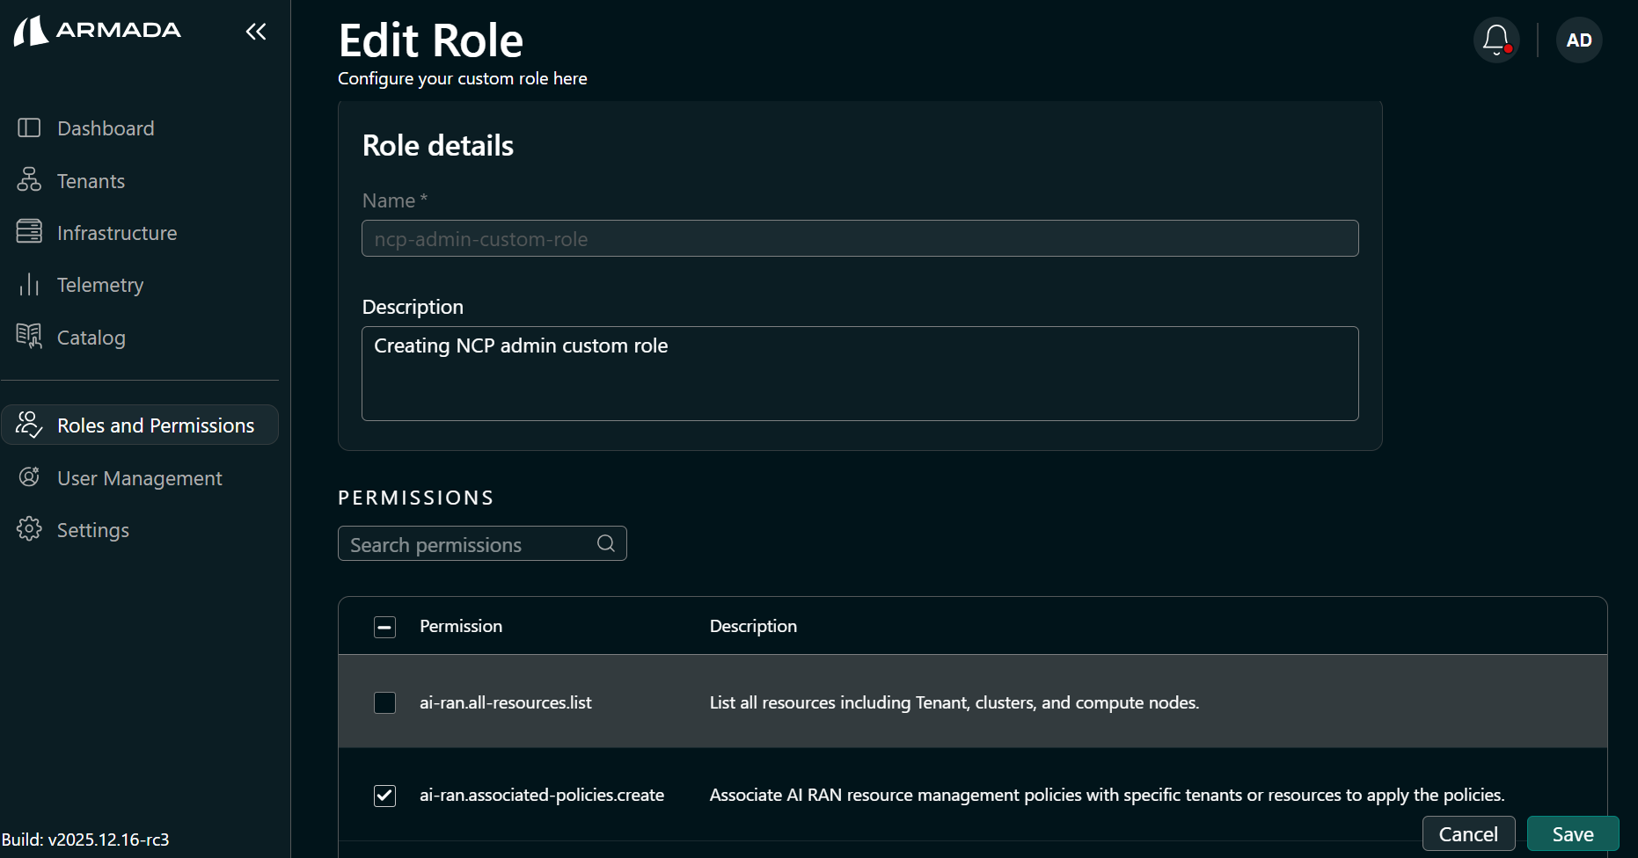Image resolution: width=1638 pixels, height=858 pixels.
Task: Collapse the sidebar with the double-chevron
Action: coord(256,32)
